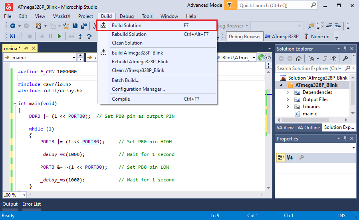Click the Alphabetical sort icon in Properties
This screenshot has height=220, width=359.
[x=290, y=157]
